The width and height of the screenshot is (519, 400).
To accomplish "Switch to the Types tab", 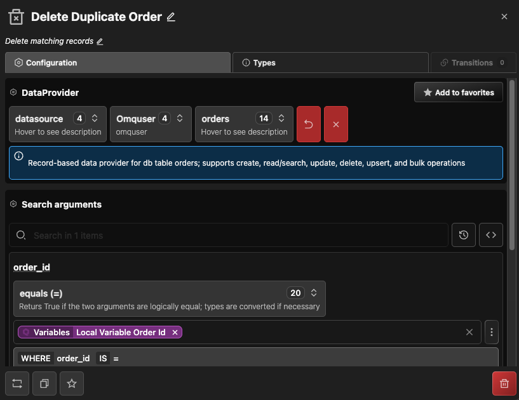I will (330, 63).
